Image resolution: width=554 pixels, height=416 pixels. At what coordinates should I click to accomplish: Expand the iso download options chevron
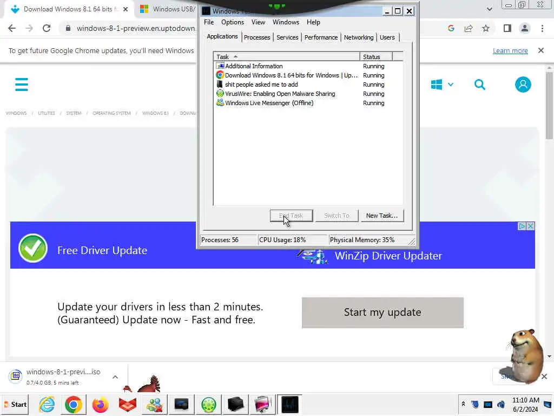click(x=115, y=377)
